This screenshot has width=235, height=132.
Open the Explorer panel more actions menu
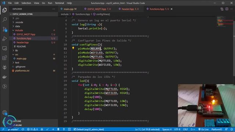pos(54,9)
